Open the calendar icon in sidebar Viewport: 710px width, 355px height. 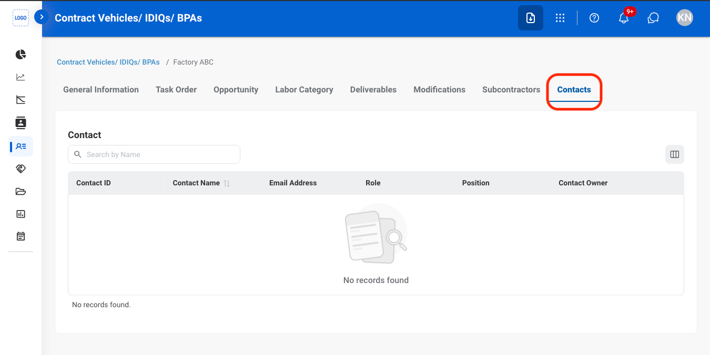(x=21, y=236)
